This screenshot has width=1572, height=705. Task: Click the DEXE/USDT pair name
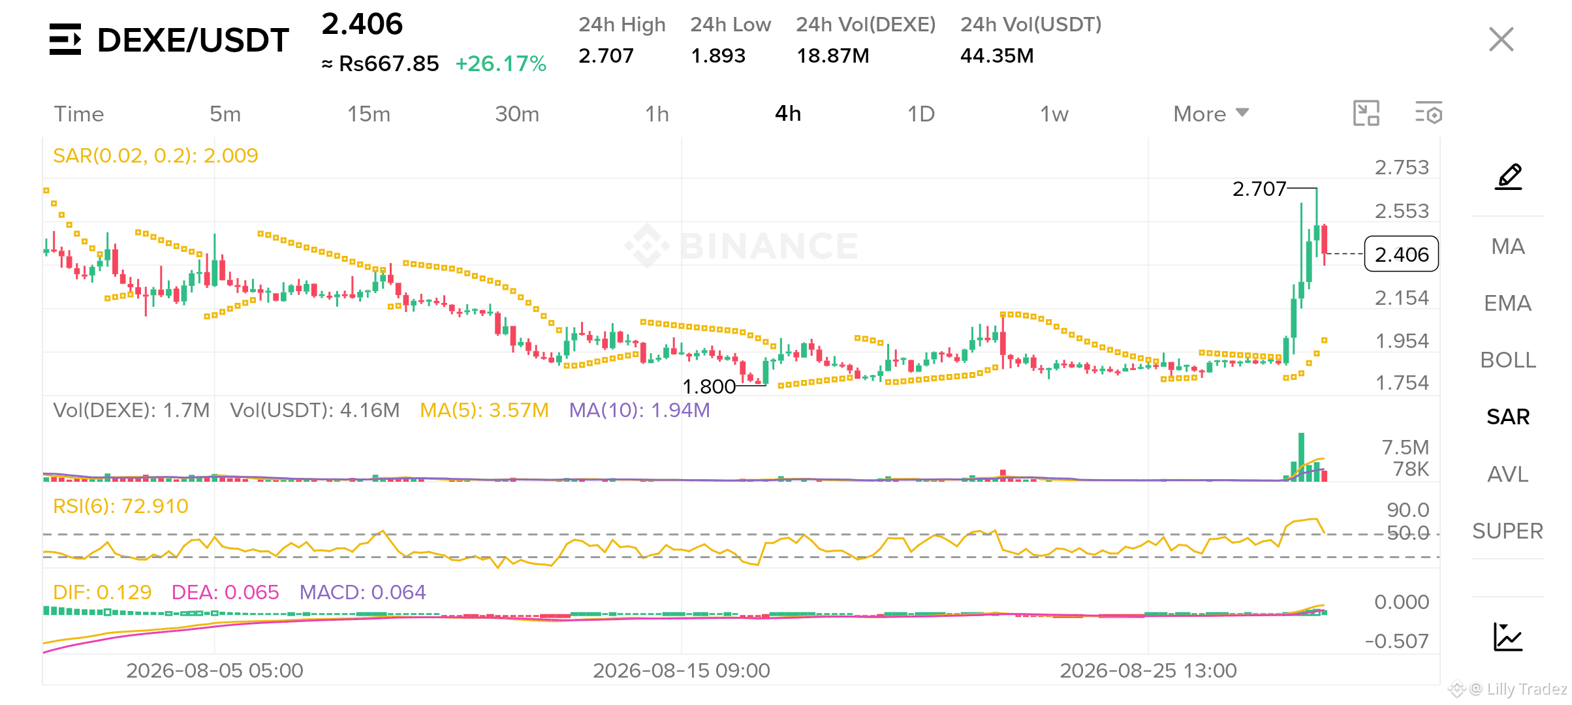[193, 40]
